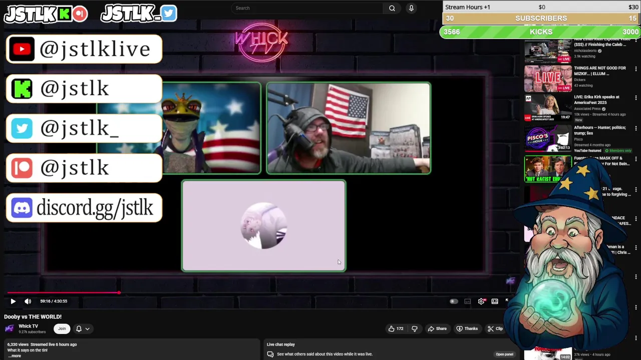Focus the YouTube search field

tap(308, 8)
